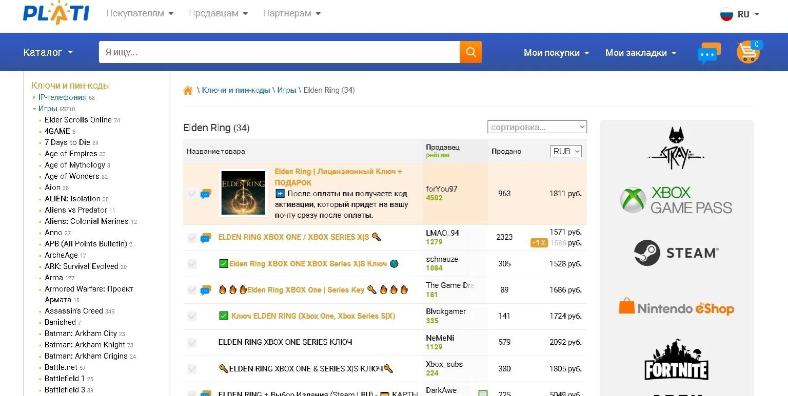Screen dimensions: 788x396
Task: Go to Игры breadcrumb link
Action: click(287, 90)
